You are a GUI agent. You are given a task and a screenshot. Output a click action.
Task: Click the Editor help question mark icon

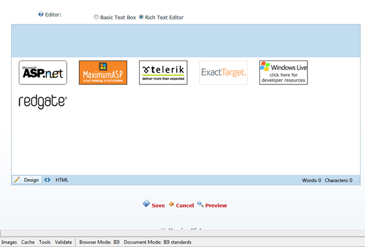click(x=40, y=14)
